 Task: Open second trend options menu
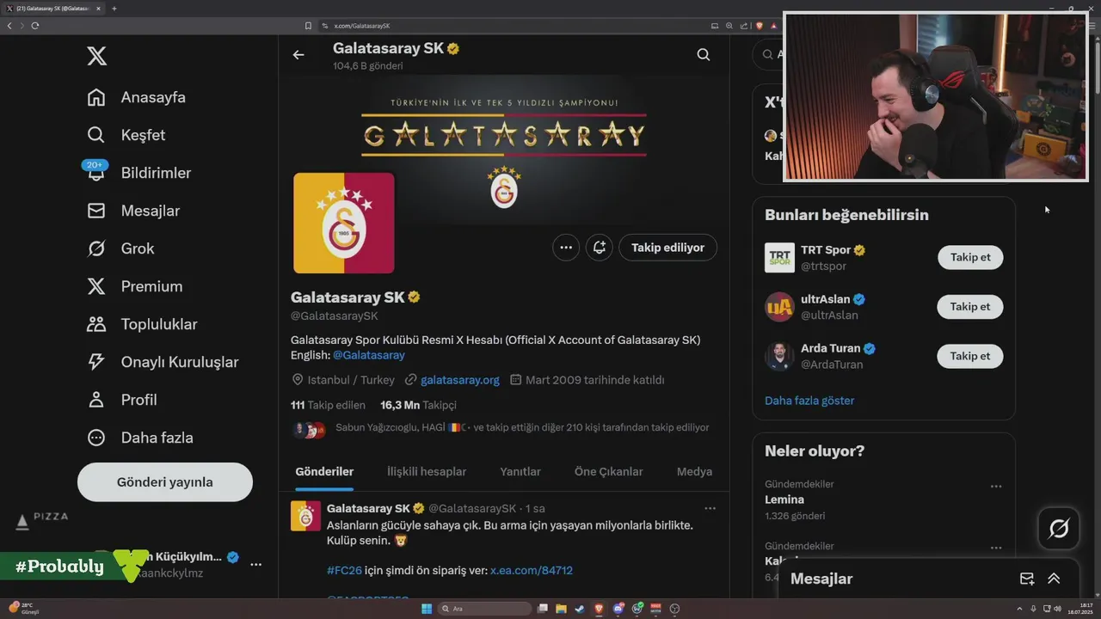996,548
